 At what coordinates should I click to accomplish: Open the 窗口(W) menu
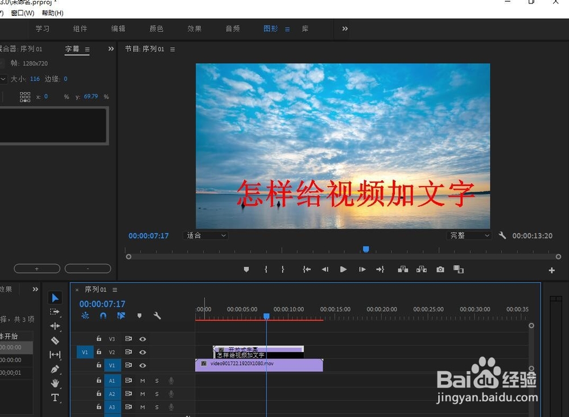[22, 12]
